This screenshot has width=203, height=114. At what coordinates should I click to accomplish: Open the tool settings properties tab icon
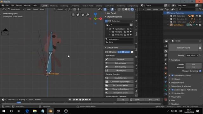(x=166, y=46)
